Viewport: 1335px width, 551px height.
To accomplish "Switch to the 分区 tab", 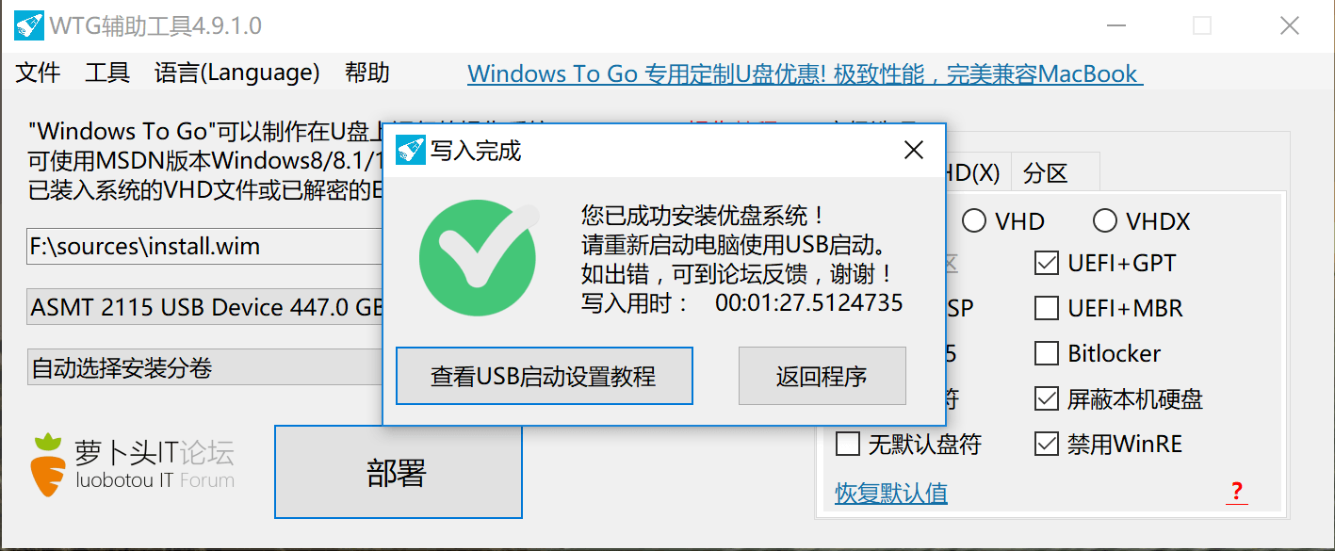I will coord(1046,173).
